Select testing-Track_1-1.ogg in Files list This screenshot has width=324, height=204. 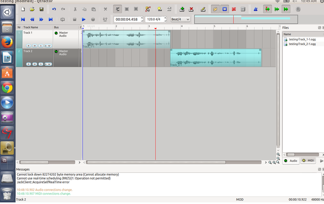point(302,39)
